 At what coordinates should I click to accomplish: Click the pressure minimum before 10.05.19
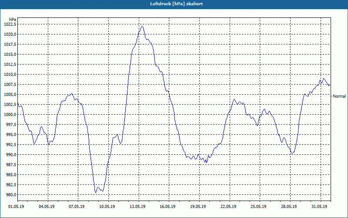(x=96, y=192)
